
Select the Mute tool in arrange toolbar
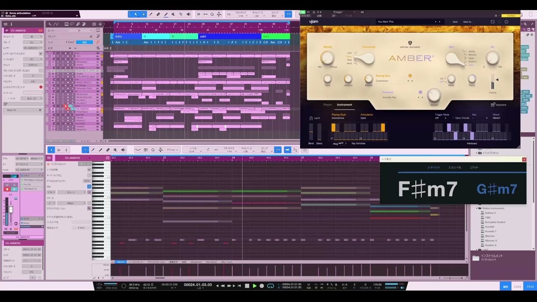click(173, 14)
